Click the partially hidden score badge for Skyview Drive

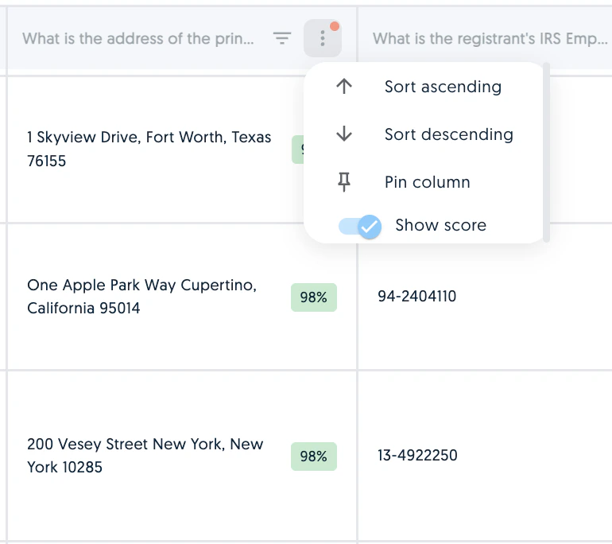[298, 150]
